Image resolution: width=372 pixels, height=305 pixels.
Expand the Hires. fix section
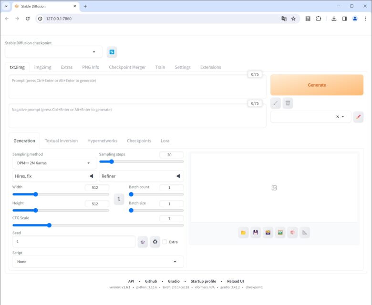(54, 176)
